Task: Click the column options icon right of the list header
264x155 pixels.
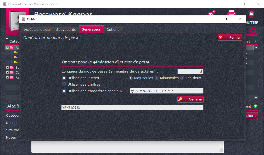Action: 256,41
